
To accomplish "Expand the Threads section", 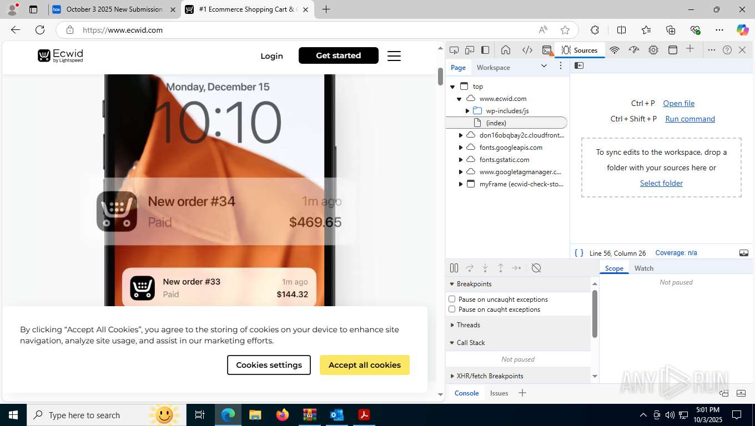I will point(519,324).
